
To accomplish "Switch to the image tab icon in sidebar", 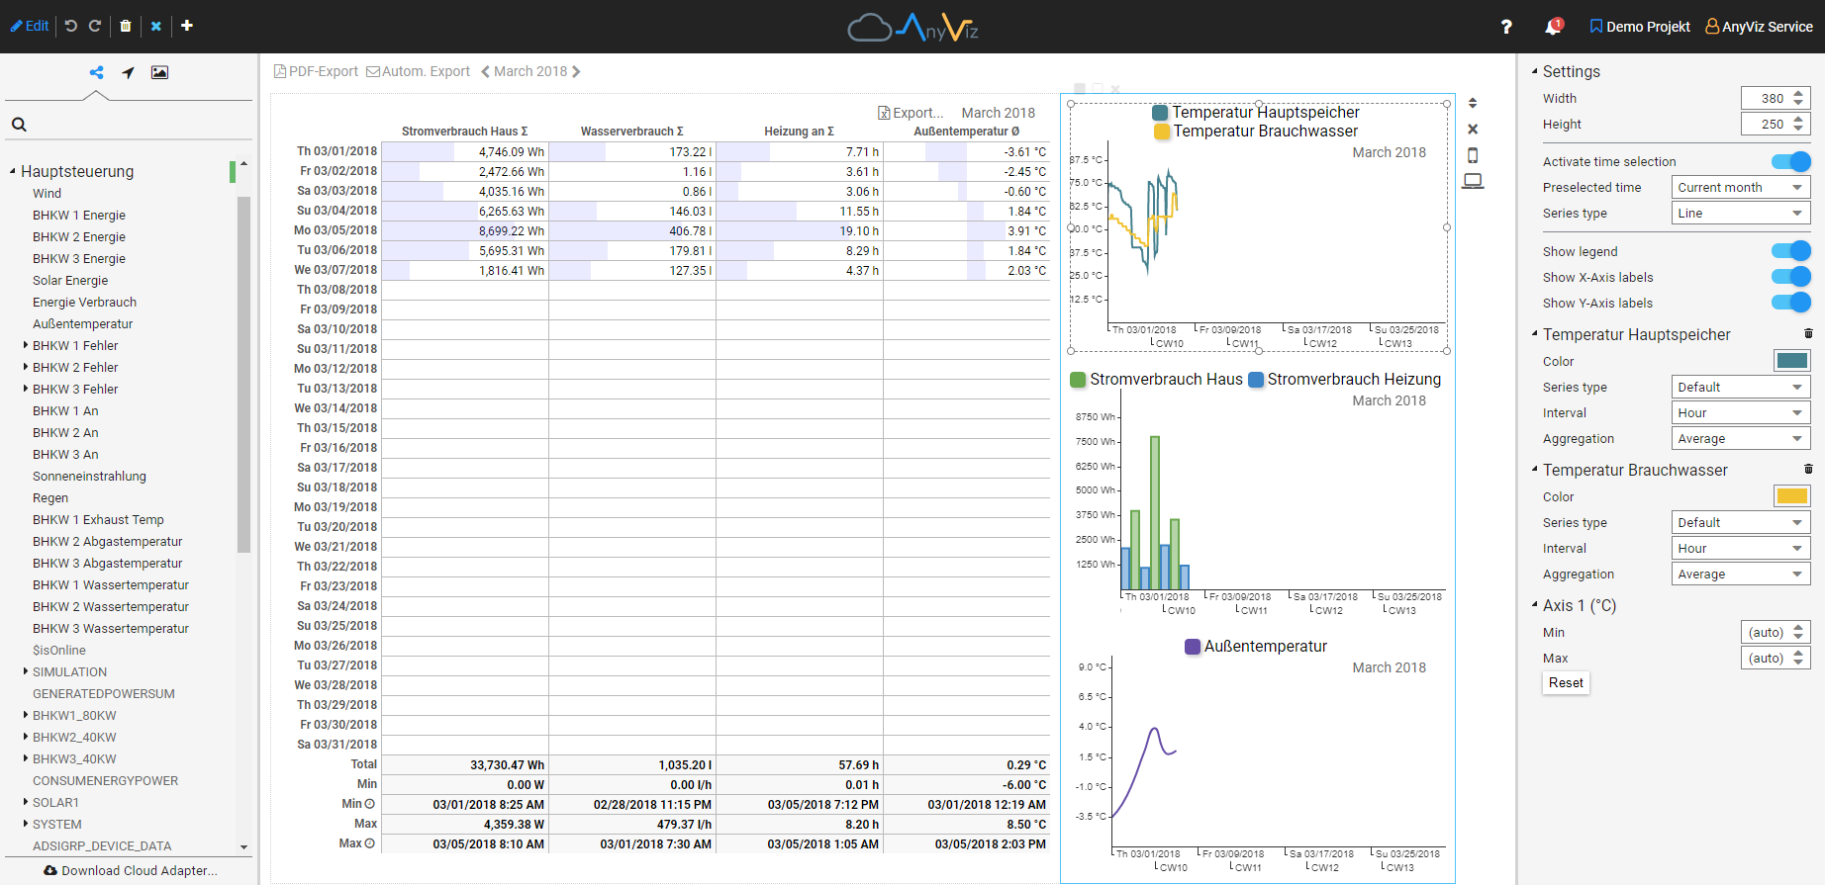I will 159,72.
